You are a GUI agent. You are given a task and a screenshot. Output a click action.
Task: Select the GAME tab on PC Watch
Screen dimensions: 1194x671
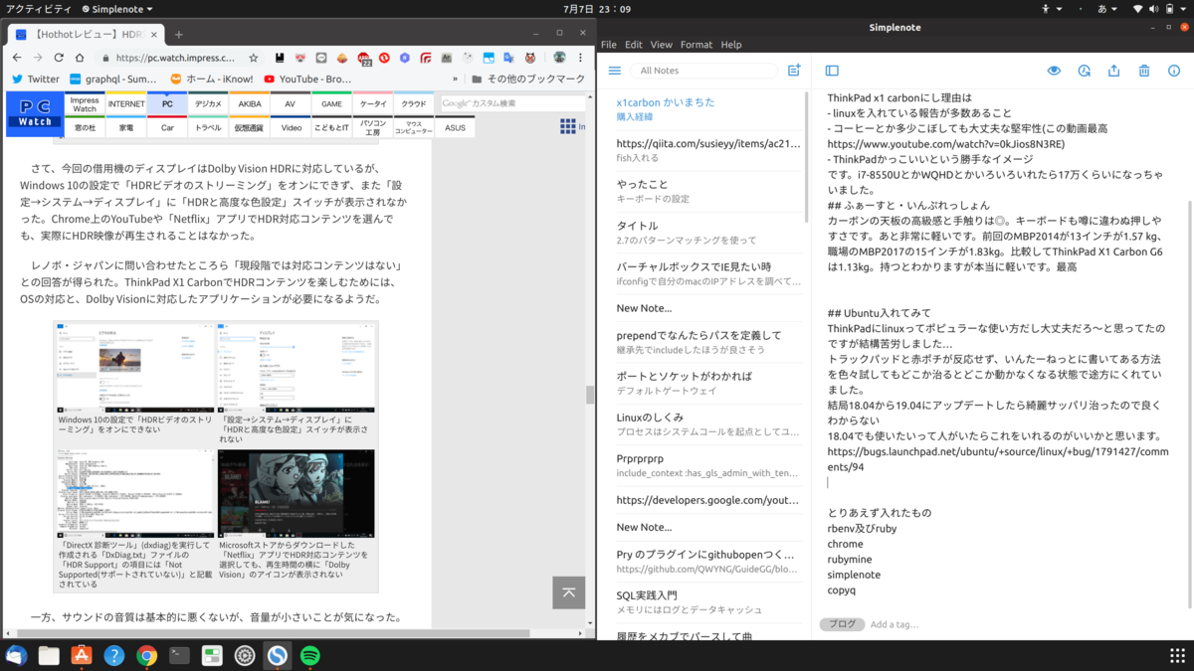pos(331,103)
